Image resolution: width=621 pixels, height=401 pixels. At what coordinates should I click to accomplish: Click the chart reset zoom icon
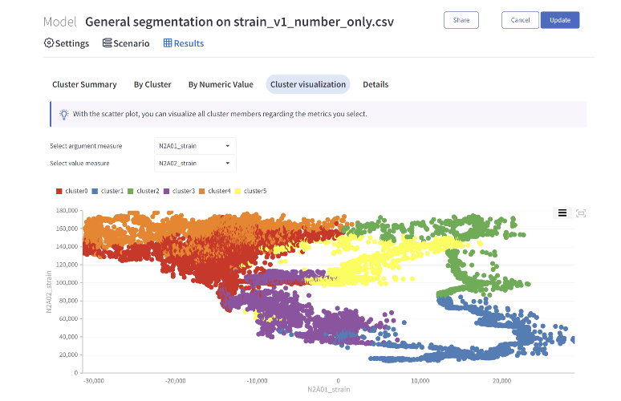tap(581, 213)
